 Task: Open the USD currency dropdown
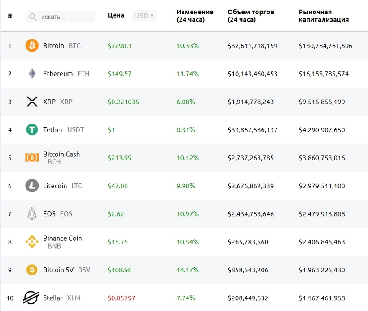click(145, 16)
